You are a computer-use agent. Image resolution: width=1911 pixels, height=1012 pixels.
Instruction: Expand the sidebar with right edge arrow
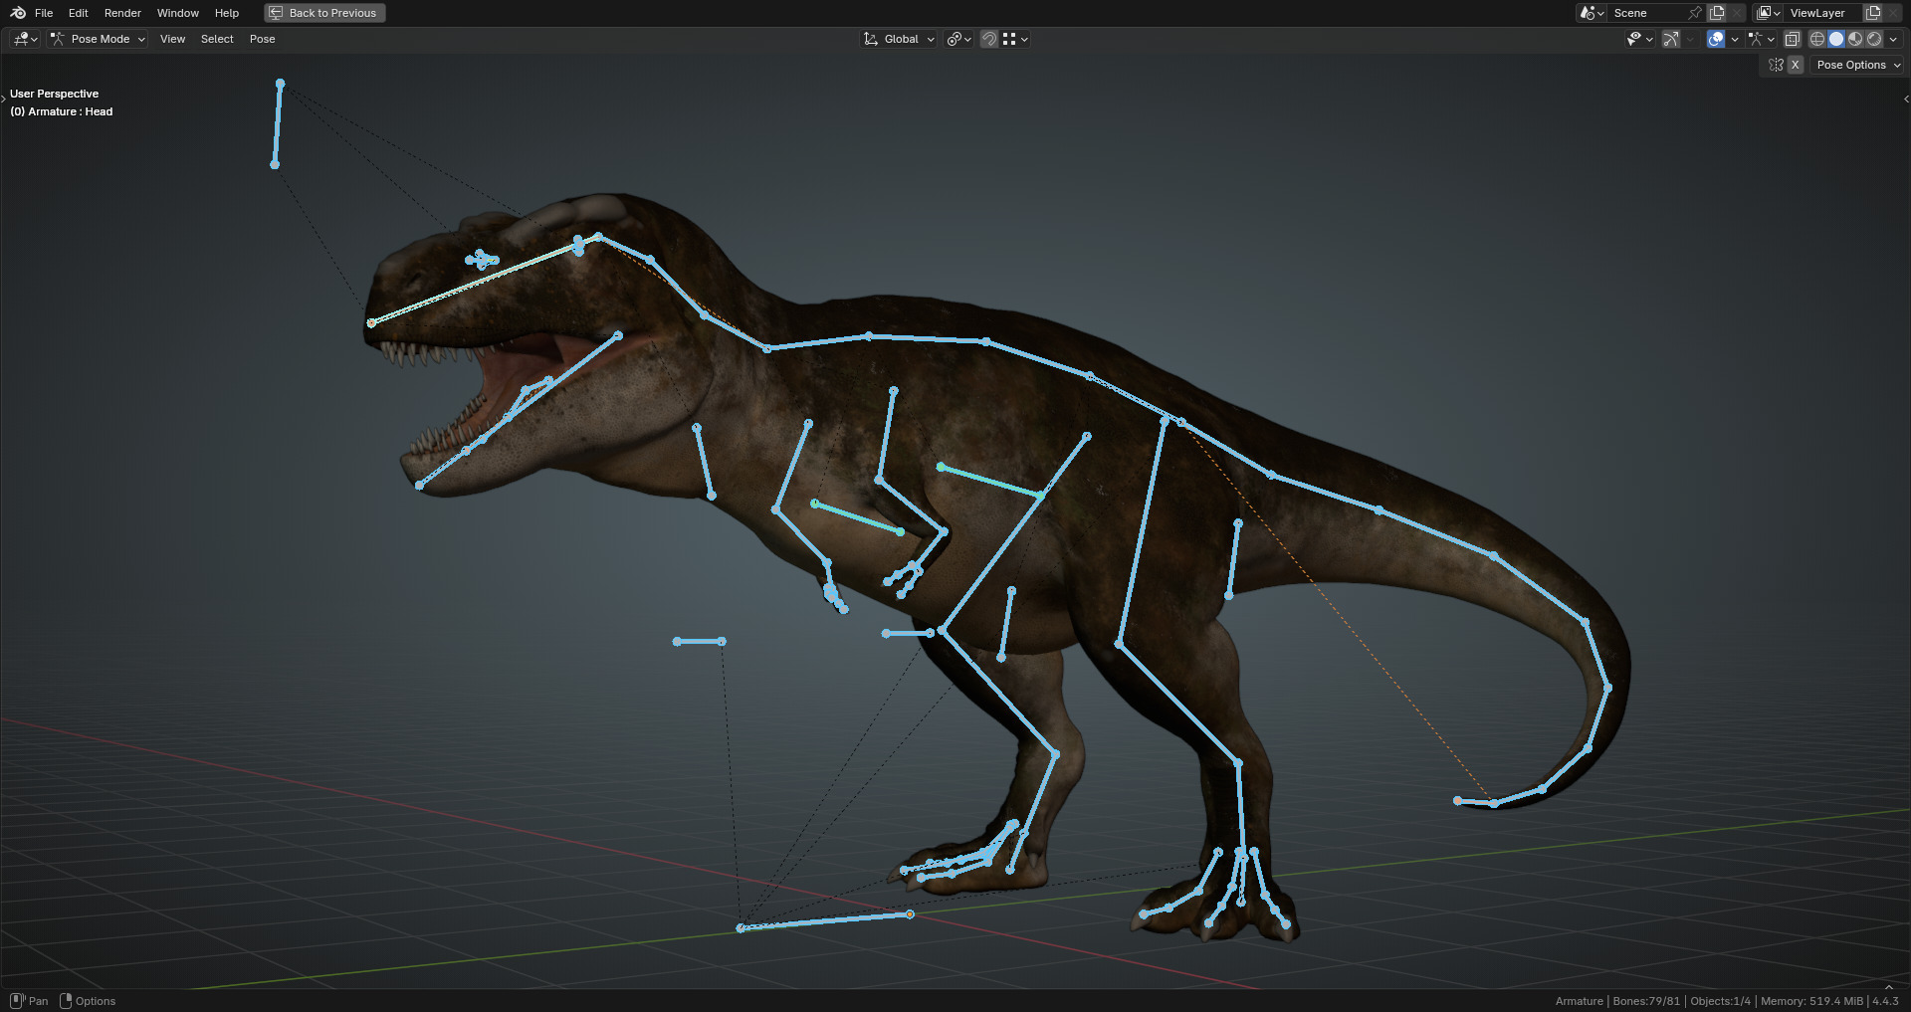[1906, 99]
